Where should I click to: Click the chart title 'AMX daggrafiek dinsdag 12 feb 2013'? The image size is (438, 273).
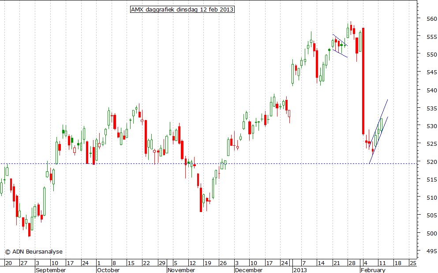[x=182, y=10]
